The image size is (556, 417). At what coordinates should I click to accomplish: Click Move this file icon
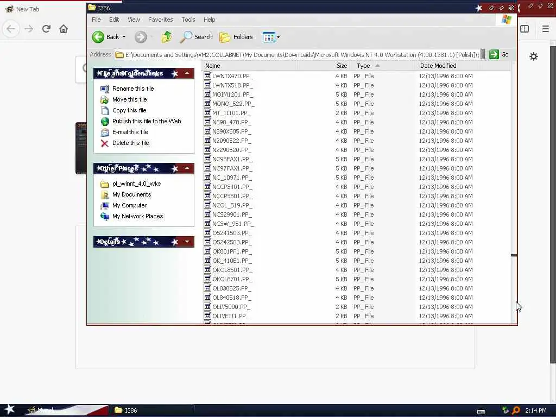[x=105, y=100]
